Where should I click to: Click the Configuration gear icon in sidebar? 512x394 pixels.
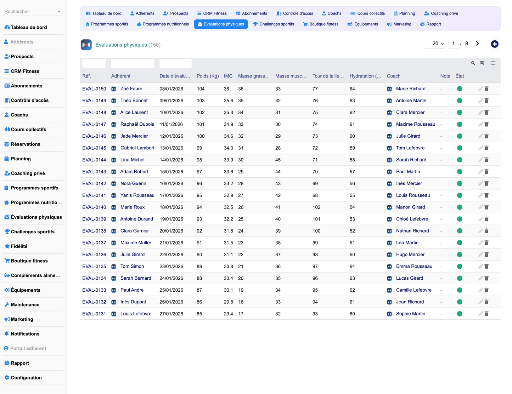[x=7, y=378]
